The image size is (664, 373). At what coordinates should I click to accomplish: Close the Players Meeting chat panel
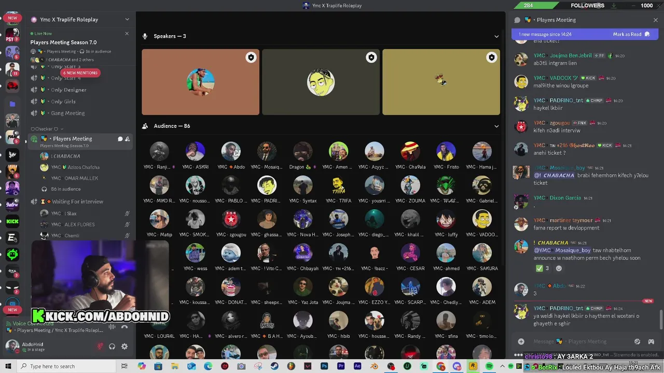coord(656,20)
